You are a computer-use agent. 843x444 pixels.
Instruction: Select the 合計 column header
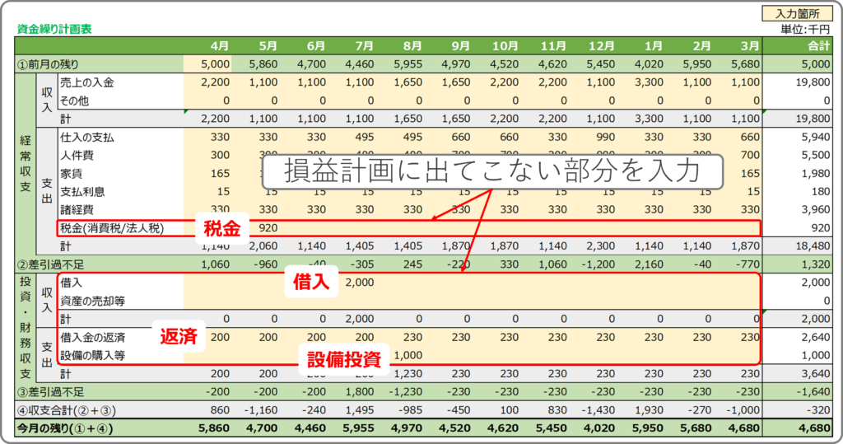819,46
